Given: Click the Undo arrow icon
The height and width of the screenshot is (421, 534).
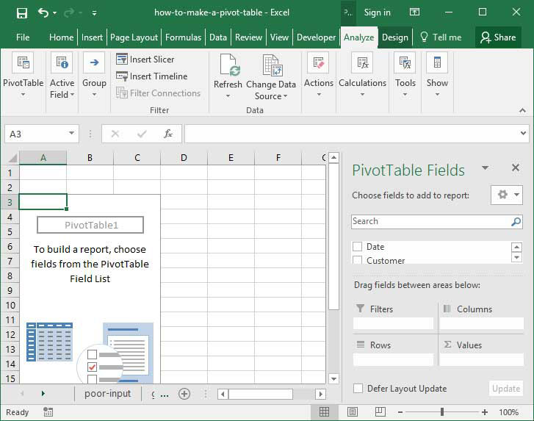Looking at the screenshot, I should 43,12.
